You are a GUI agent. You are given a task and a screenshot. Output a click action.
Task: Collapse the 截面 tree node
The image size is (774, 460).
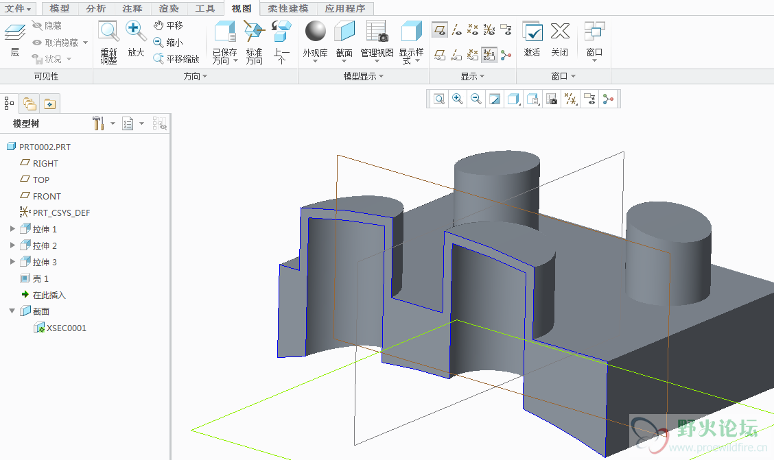click(x=12, y=311)
